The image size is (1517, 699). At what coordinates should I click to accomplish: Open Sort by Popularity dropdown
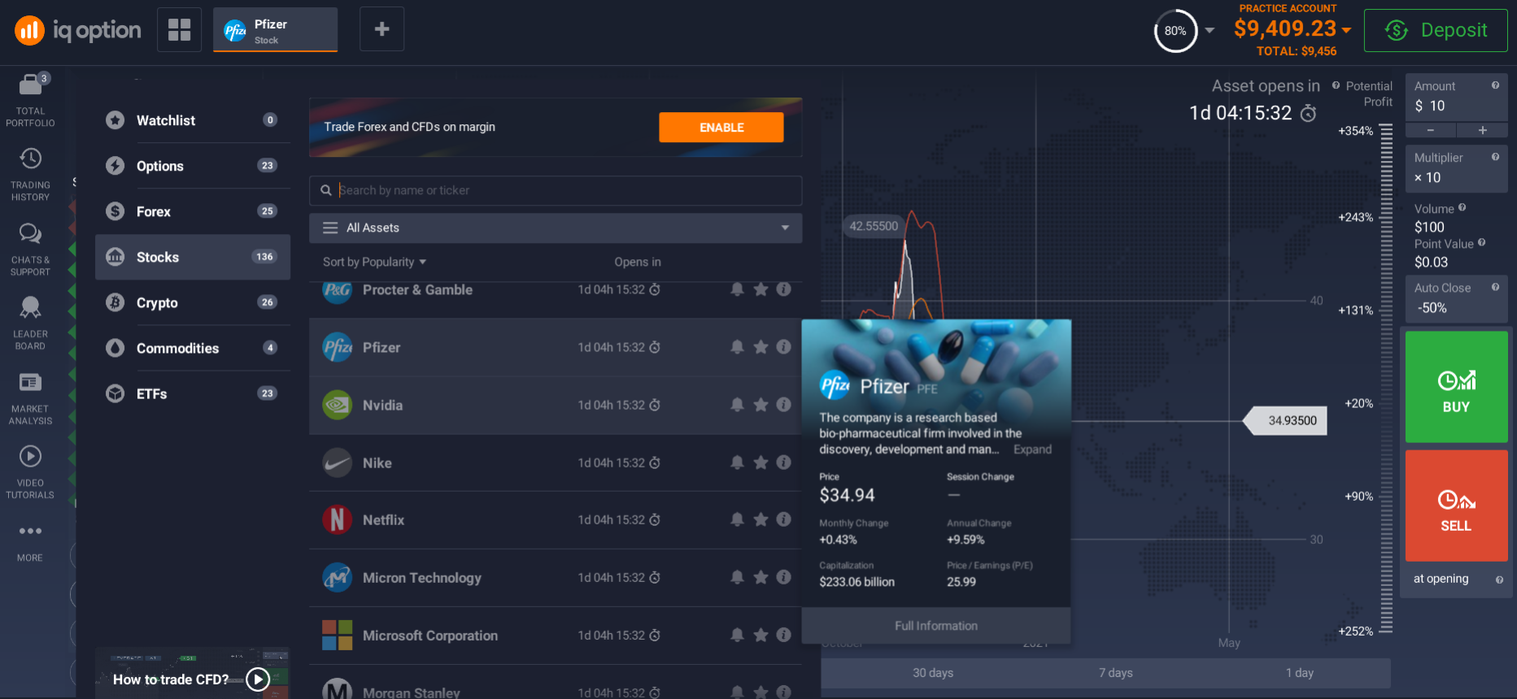pyautogui.click(x=374, y=262)
